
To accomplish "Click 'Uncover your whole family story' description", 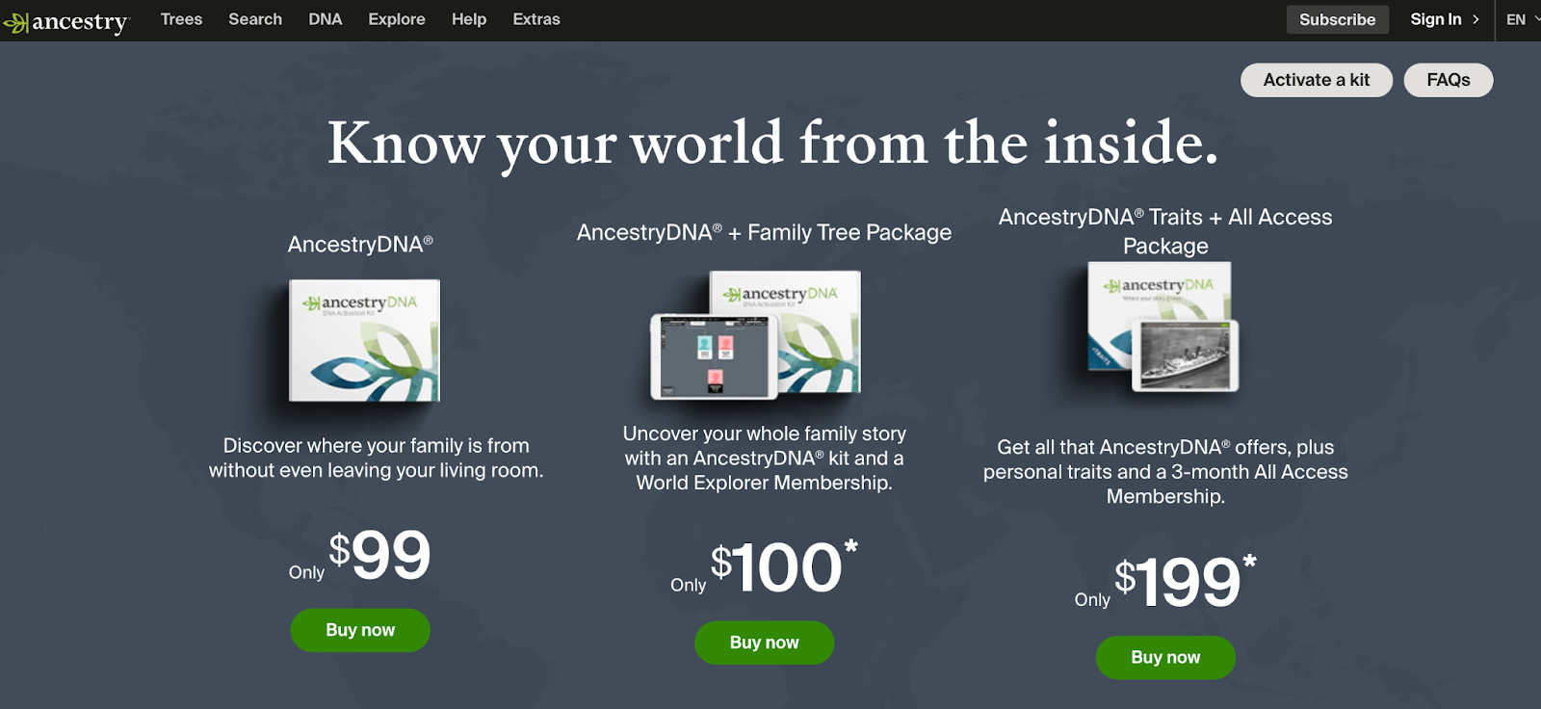I will pyautogui.click(x=765, y=459).
